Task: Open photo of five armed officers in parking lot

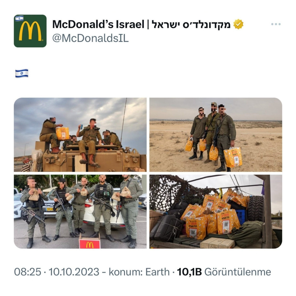Action: pos(80,211)
